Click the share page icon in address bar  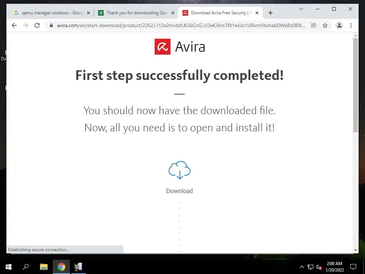(314, 25)
